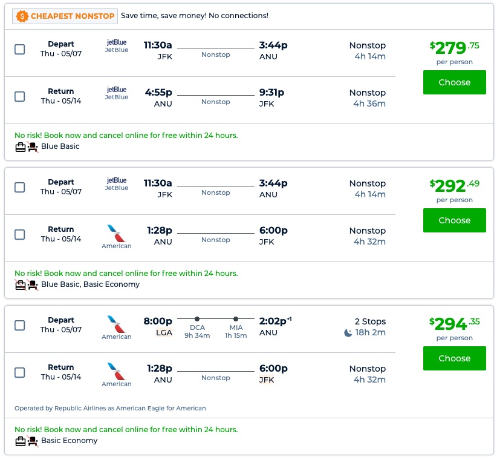Choose the $294.35 American fare

point(454,358)
